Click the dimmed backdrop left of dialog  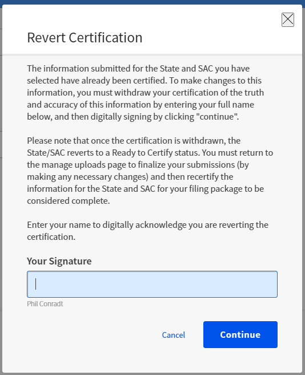click(x=1, y=191)
